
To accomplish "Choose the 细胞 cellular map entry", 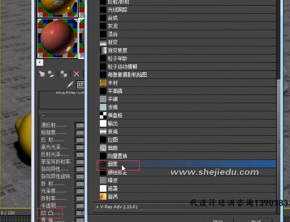I will [188, 148].
